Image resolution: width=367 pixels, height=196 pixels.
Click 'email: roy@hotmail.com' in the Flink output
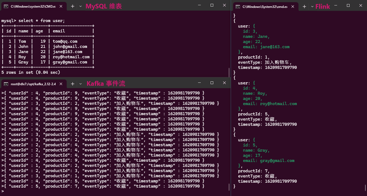coord(270,104)
